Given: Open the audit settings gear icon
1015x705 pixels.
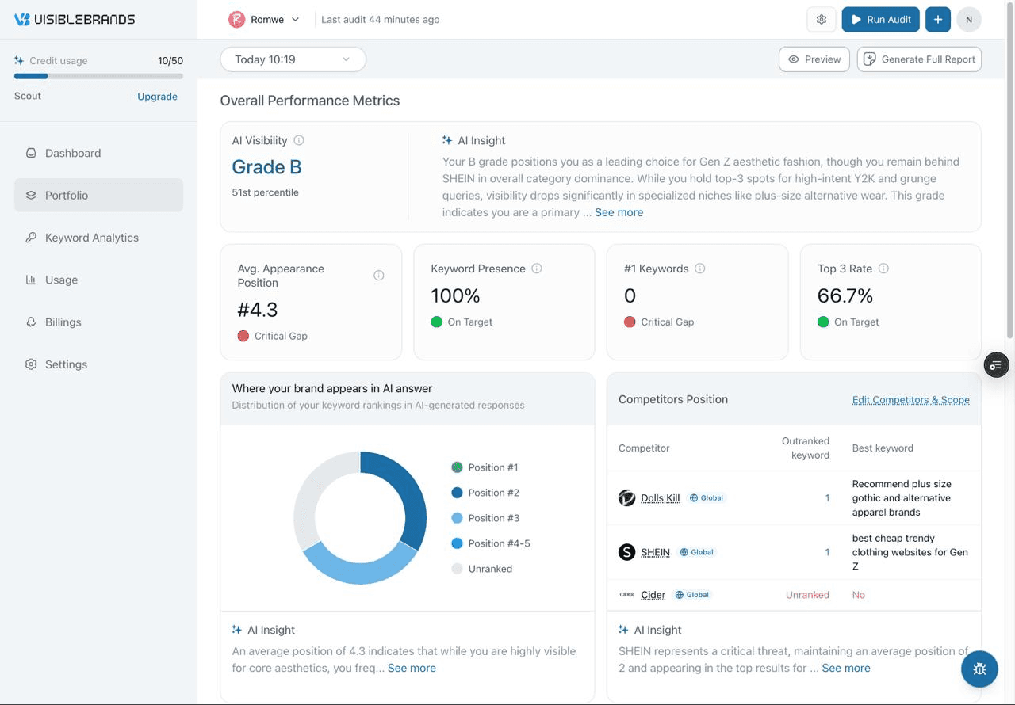Looking at the screenshot, I should tap(822, 19).
